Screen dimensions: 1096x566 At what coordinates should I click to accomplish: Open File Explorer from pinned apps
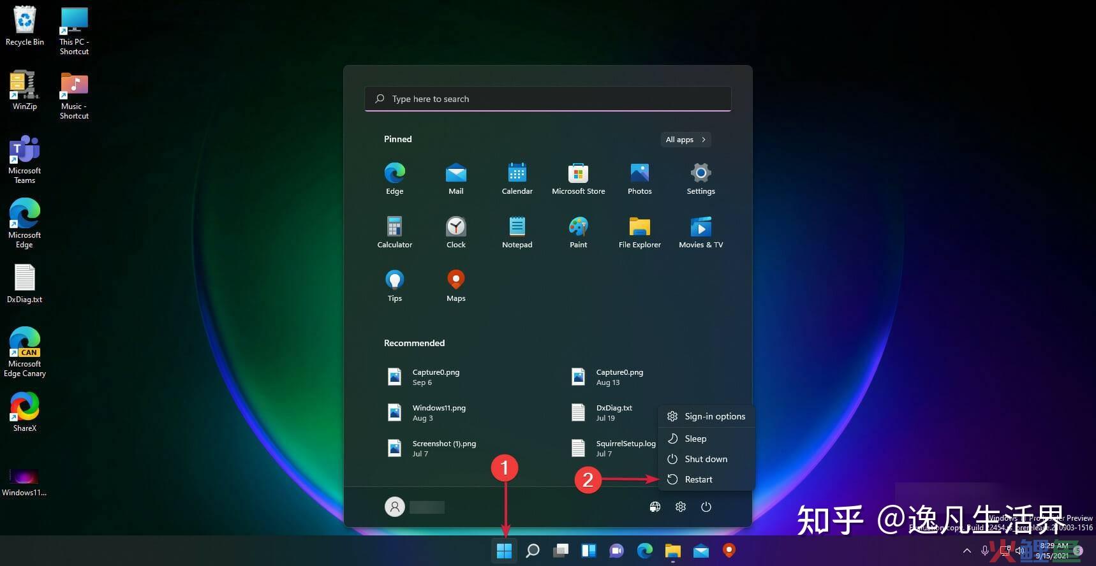(639, 232)
